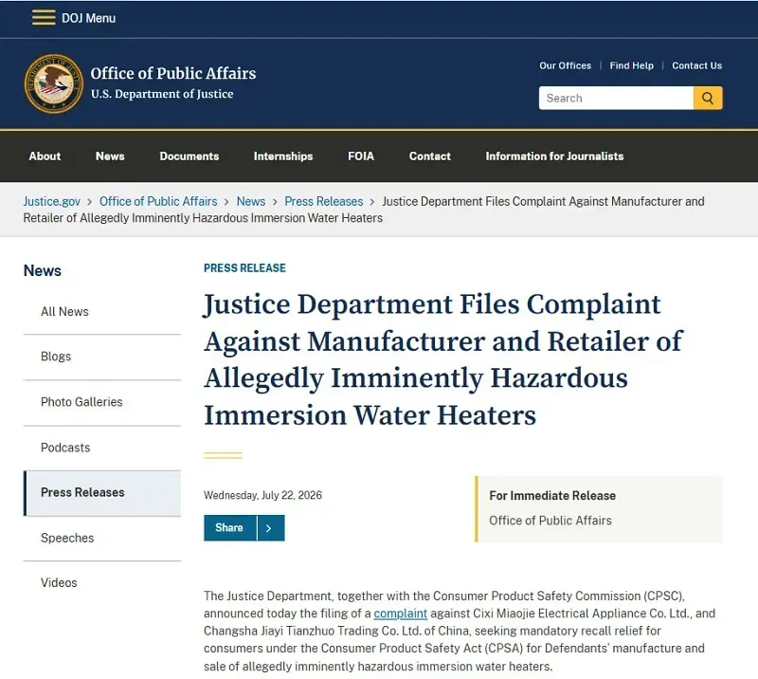Click the yellow search magnifier button
758x679 pixels.
tap(708, 99)
